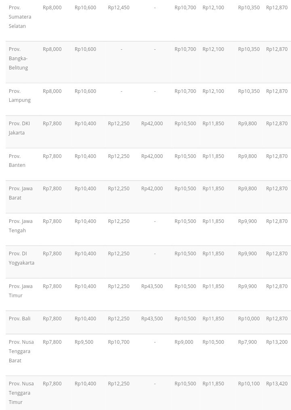Click Rp13,420 in Nusa Tenggara Timur row
Image resolution: width=291 pixels, height=410 pixels.
[276, 383]
